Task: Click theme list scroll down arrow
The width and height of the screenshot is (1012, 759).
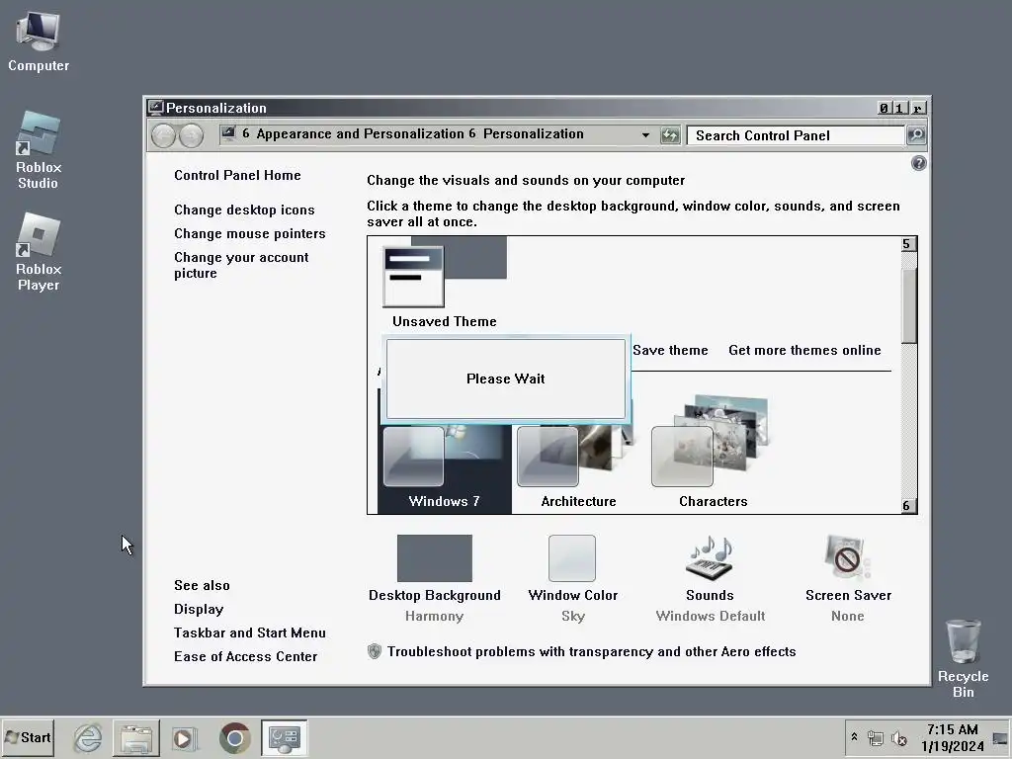Action: point(908,506)
